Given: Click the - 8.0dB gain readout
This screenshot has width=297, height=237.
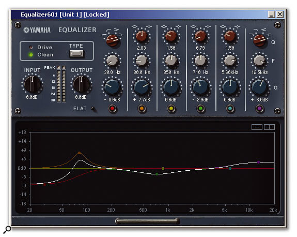Looking at the screenshot, I should point(112,100).
